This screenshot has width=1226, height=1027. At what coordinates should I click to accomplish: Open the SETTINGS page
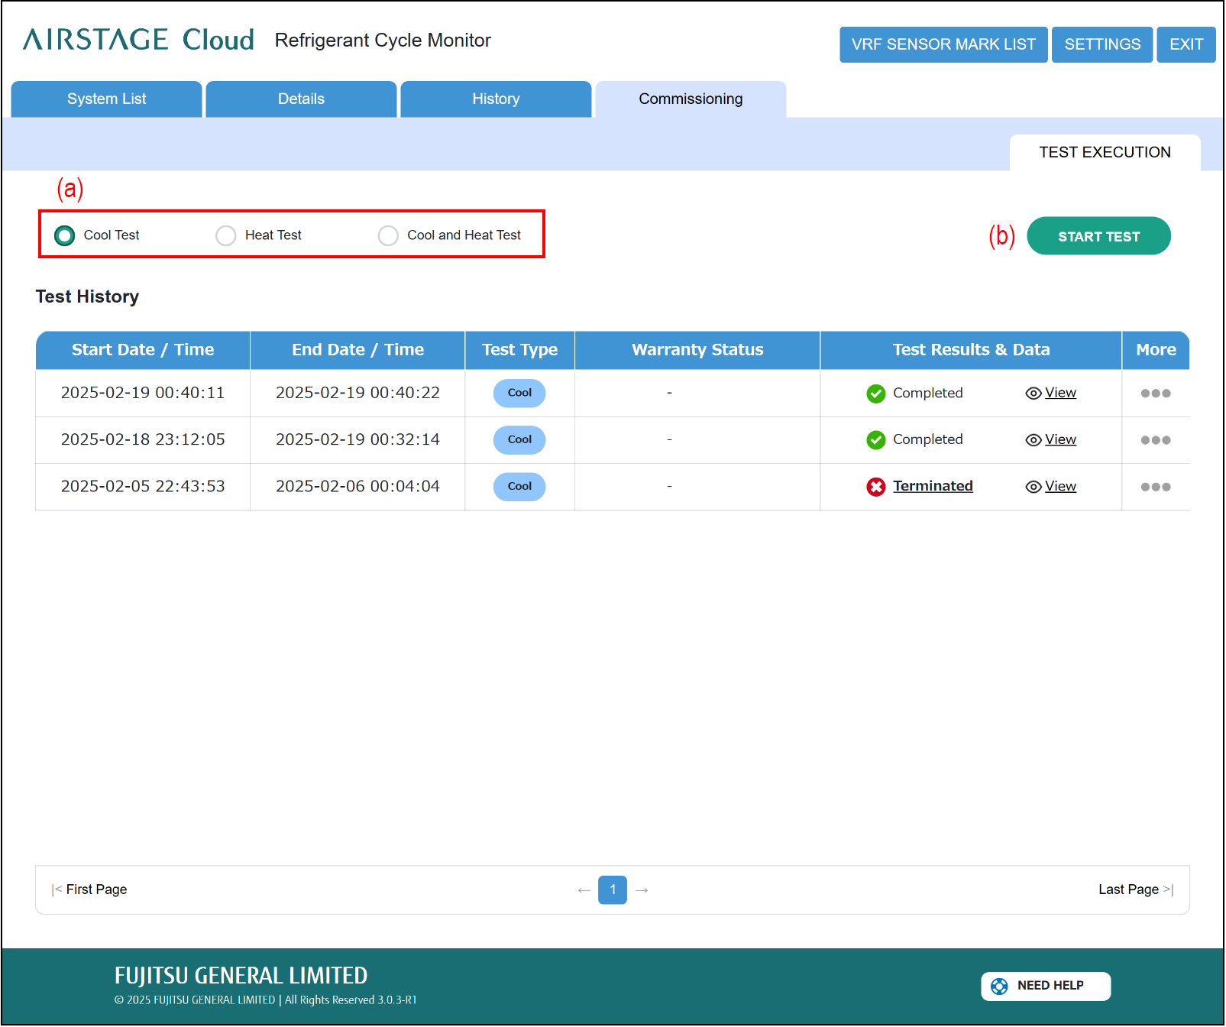[1101, 44]
